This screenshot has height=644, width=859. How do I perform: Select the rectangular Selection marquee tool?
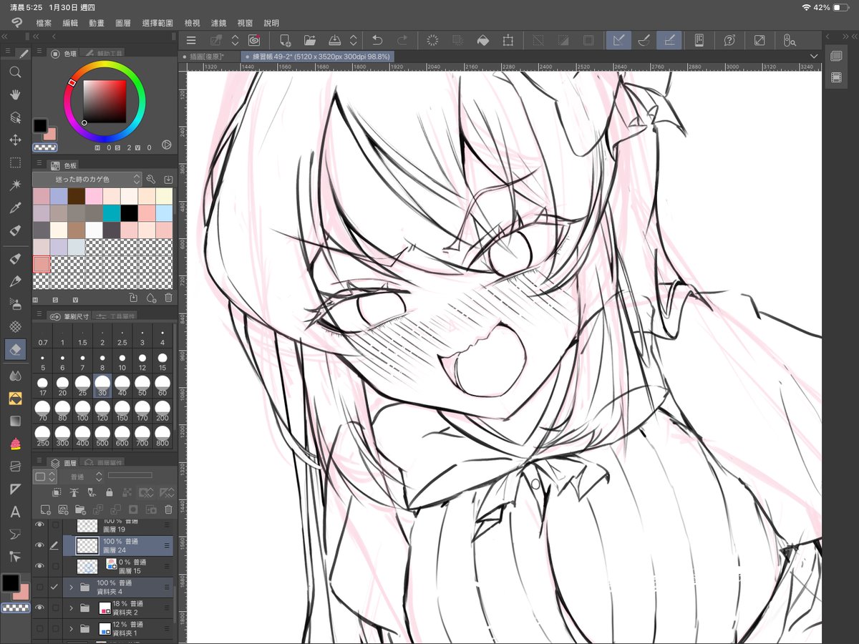(15, 163)
